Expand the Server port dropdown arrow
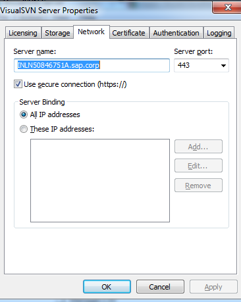 [x=223, y=66]
